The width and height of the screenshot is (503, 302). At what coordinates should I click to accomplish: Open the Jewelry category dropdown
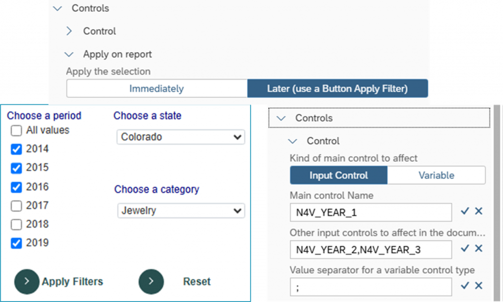[x=181, y=211]
